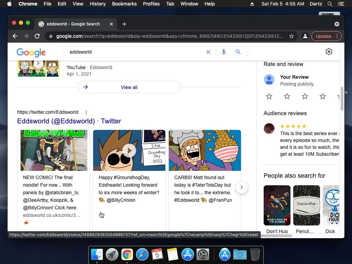Open the audience reviewer's avatar
This screenshot has height=264, width=352.
269,129
